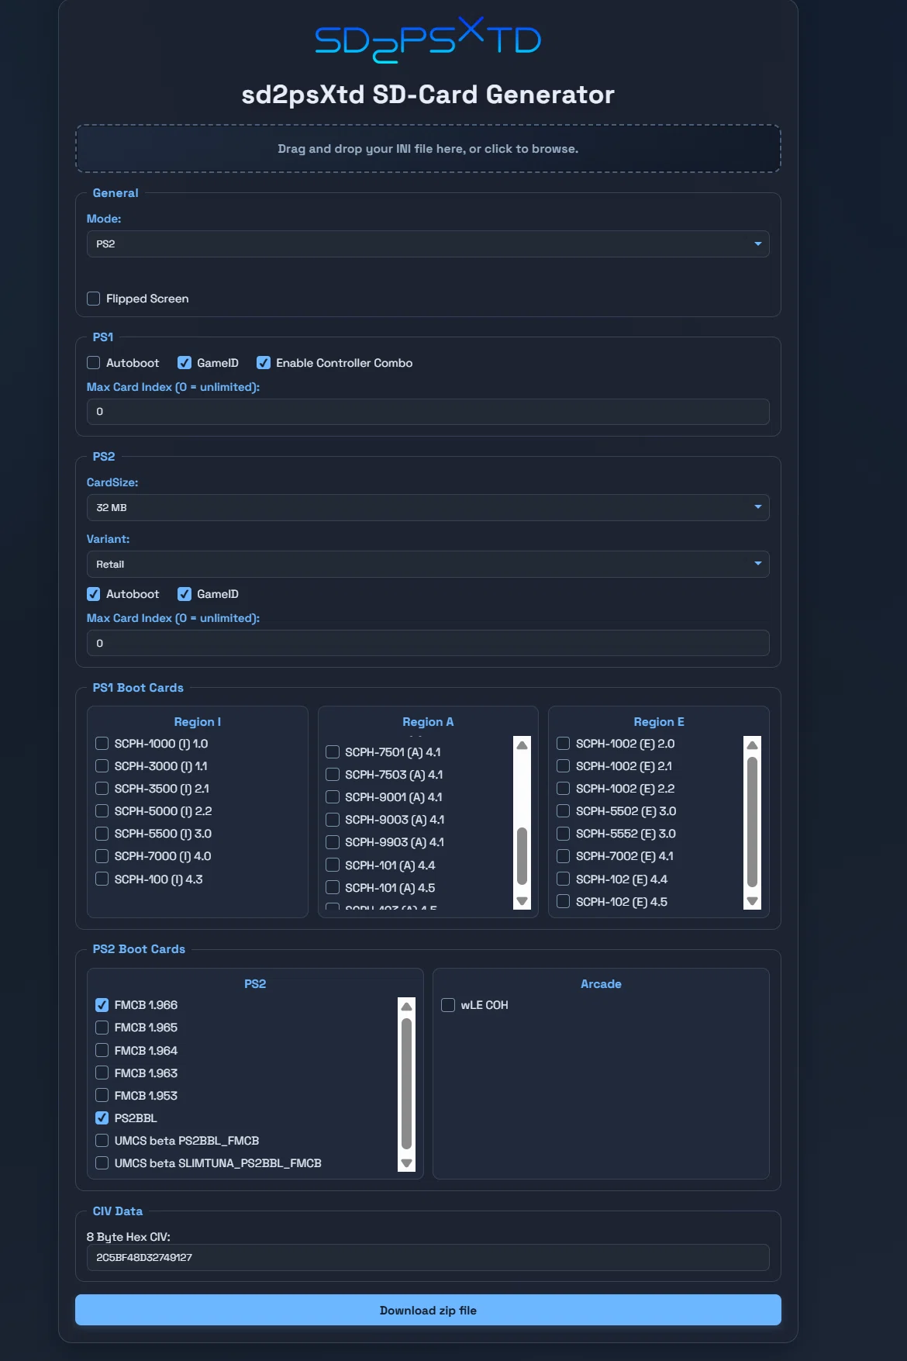Enable Autoboot in the PS1 section
The width and height of the screenshot is (907, 1361).
pos(94,363)
